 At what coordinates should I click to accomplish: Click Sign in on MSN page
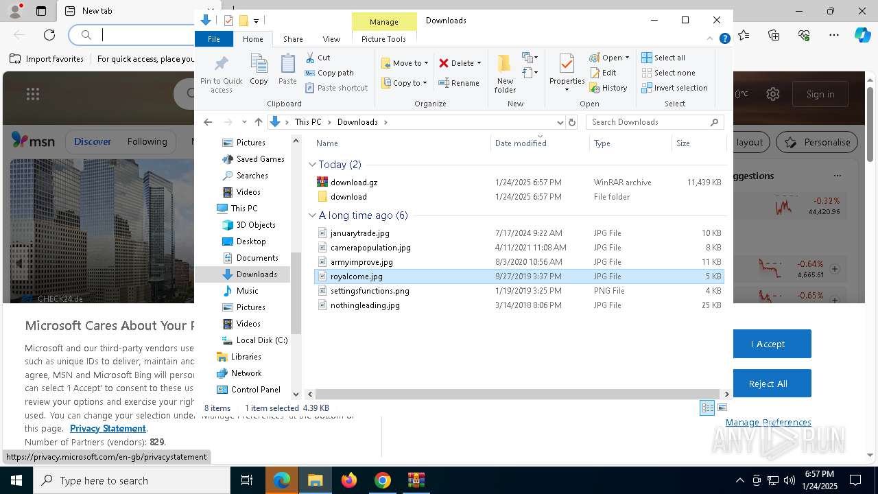pyautogui.click(x=820, y=94)
